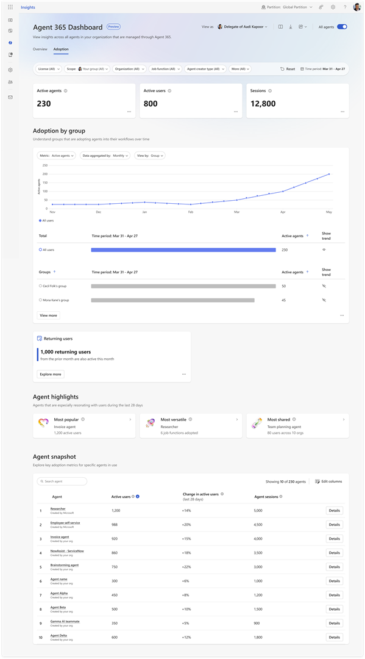Click in the Search agent field
Image resolution: width=365 pixels, height=659 pixels.
click(x=62, y=481)
